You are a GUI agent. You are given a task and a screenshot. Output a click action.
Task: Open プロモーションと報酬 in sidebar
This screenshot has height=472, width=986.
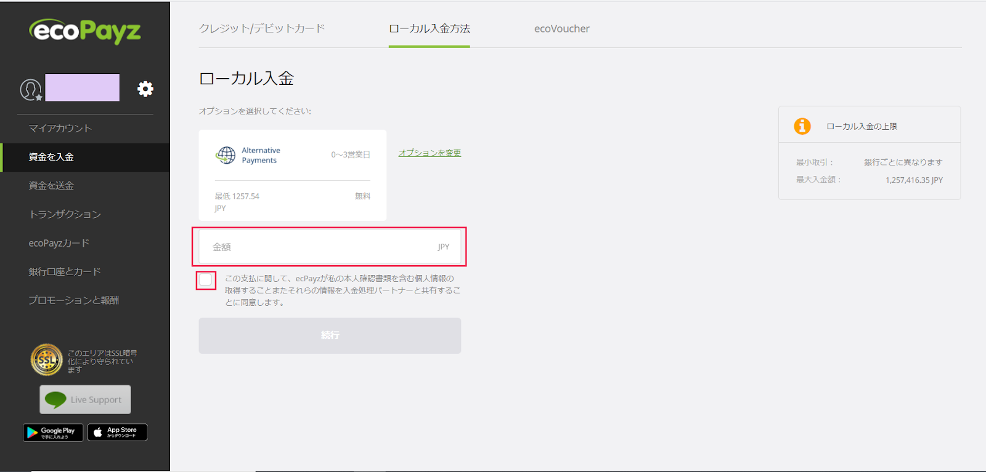point(74,300)
